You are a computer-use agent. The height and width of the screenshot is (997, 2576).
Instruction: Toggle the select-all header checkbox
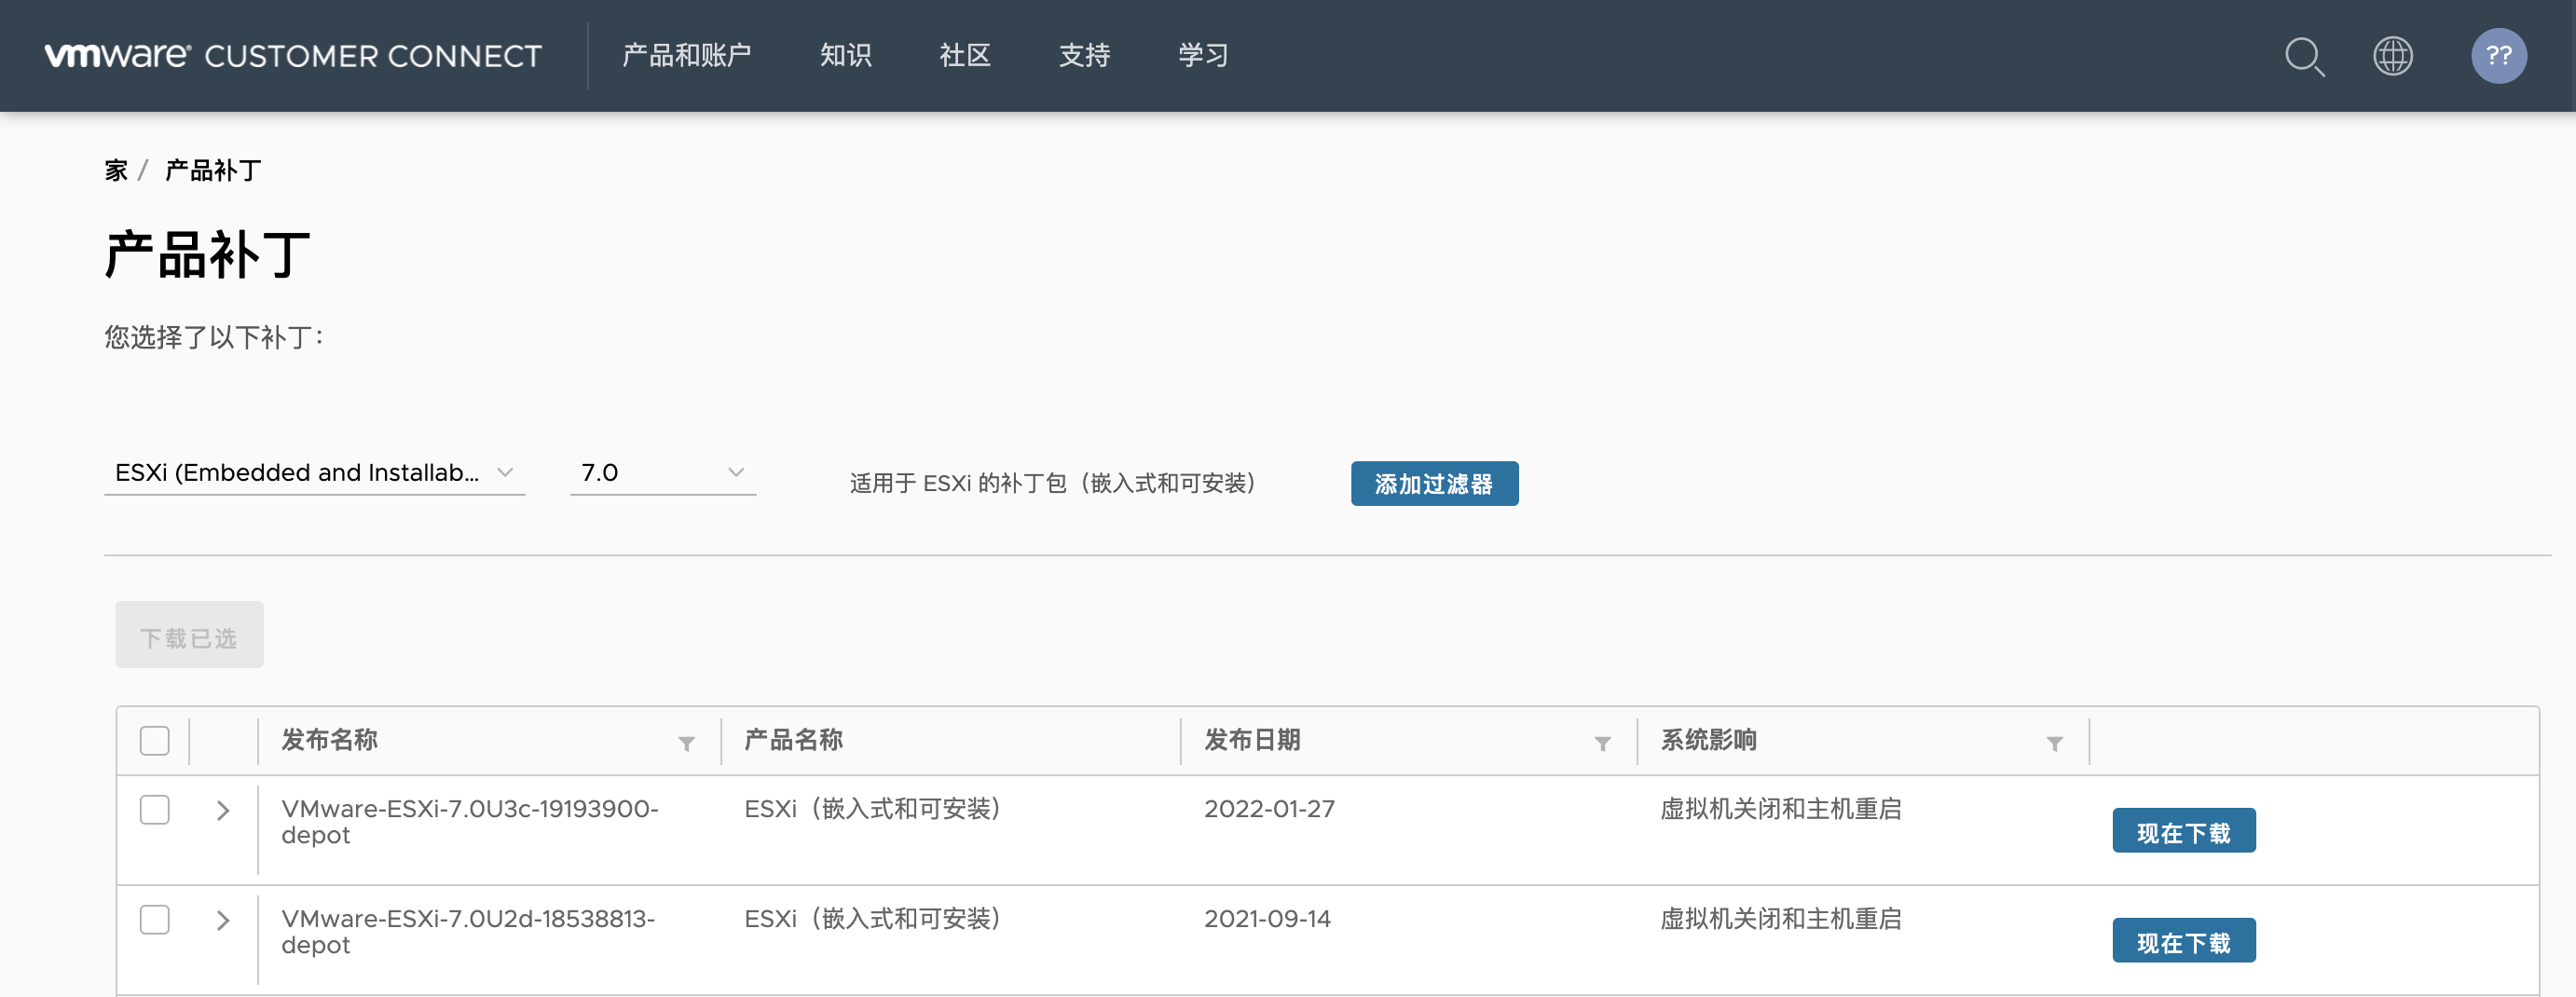(x=155, y=741)
